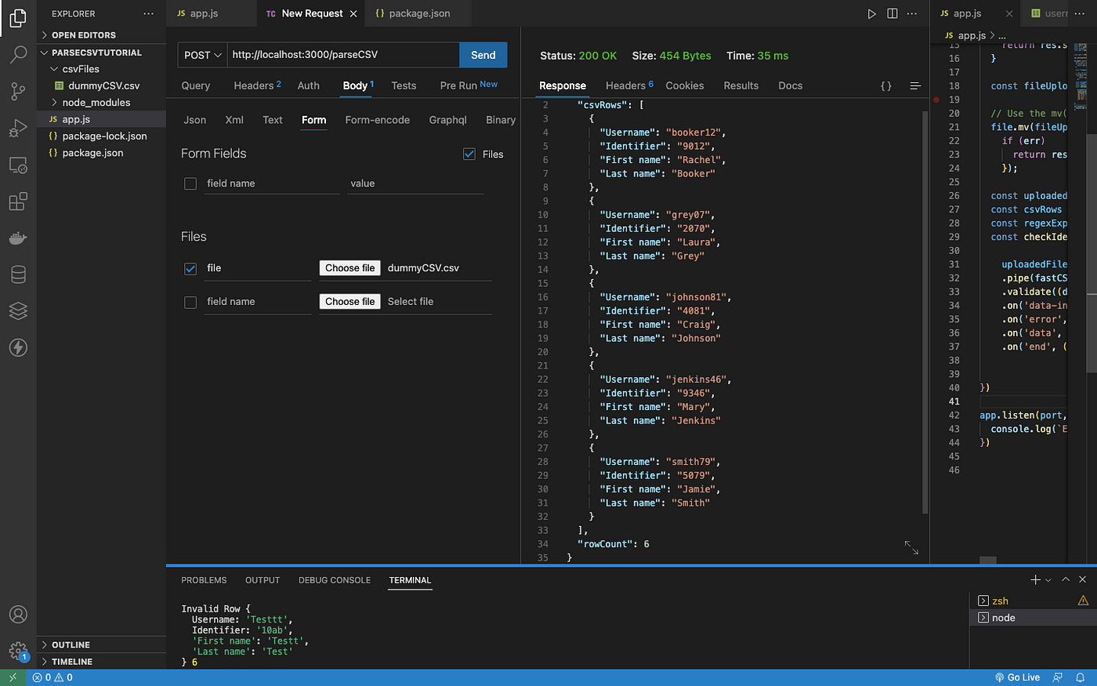Open the Search view in activity bar

pos(18,54)
